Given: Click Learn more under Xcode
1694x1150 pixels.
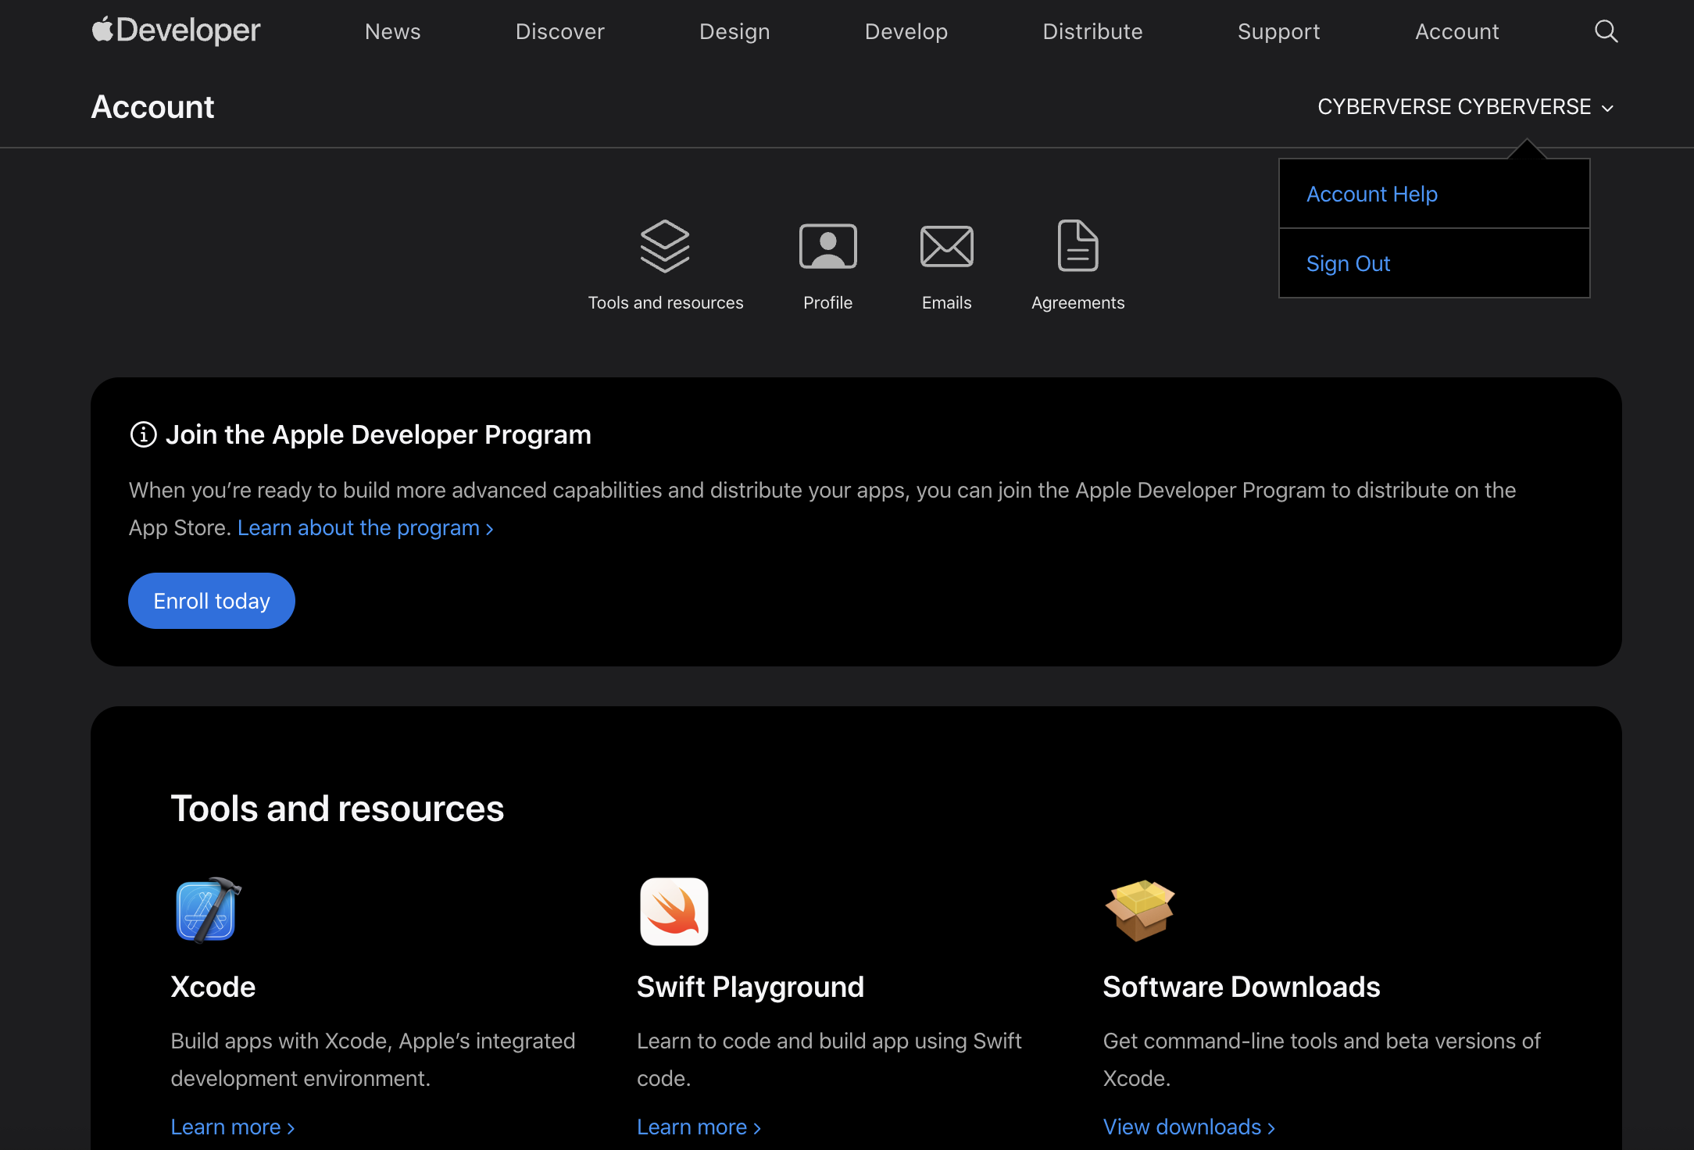Looking at the screenshot, I should tap(233, 1127).
